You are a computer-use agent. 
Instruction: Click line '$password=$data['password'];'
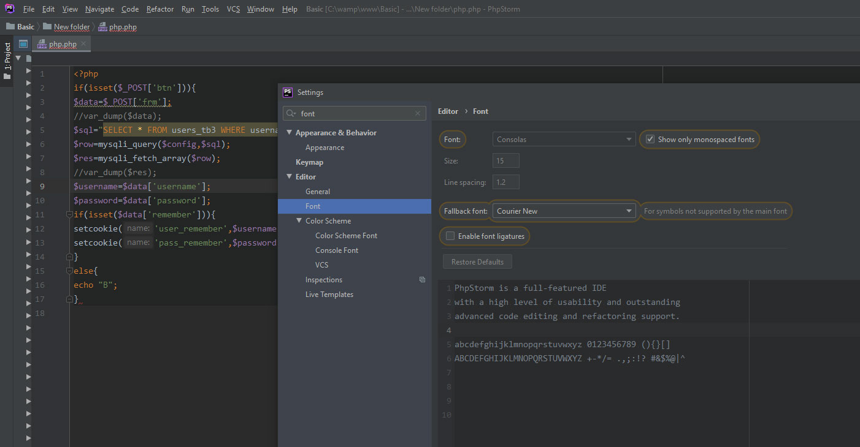(x=142, y=201)
